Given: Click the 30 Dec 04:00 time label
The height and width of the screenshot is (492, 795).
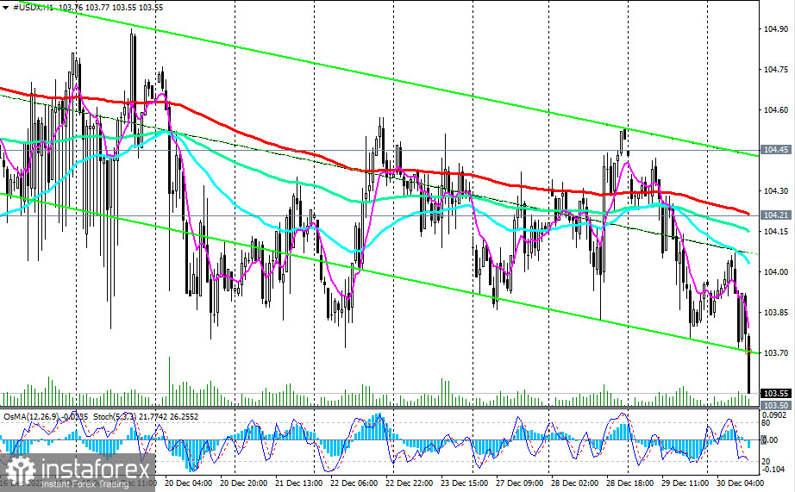Looking at the screenshot, I should coord(740,483).
